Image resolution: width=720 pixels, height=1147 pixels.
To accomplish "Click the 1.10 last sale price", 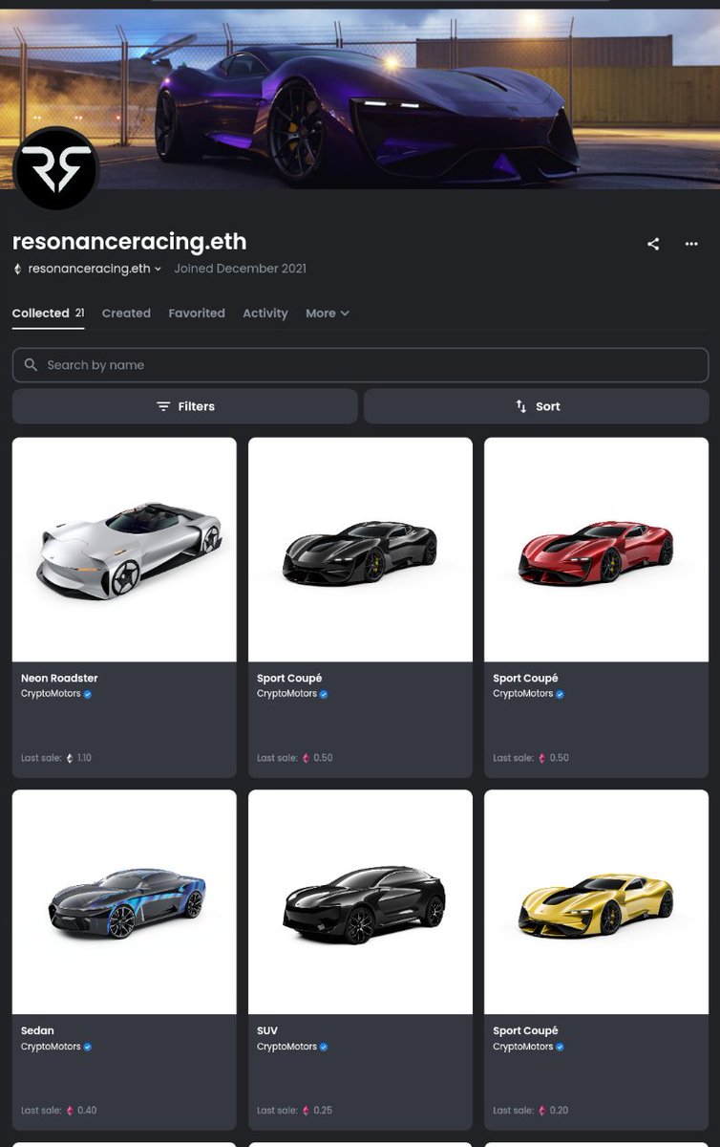I will tap(84, 758).
